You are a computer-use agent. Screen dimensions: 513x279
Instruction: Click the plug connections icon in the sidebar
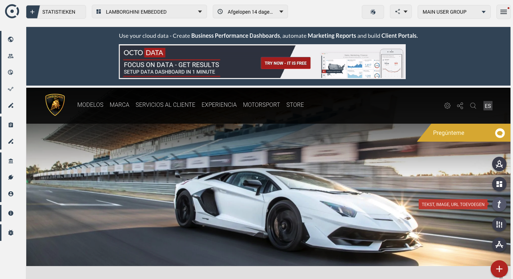pyautogui.click(x=11, y=177)
